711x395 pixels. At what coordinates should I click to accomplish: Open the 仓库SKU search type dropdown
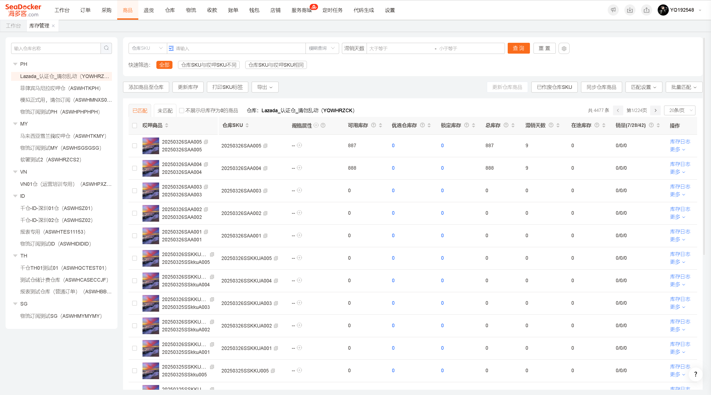click(147, 48)
